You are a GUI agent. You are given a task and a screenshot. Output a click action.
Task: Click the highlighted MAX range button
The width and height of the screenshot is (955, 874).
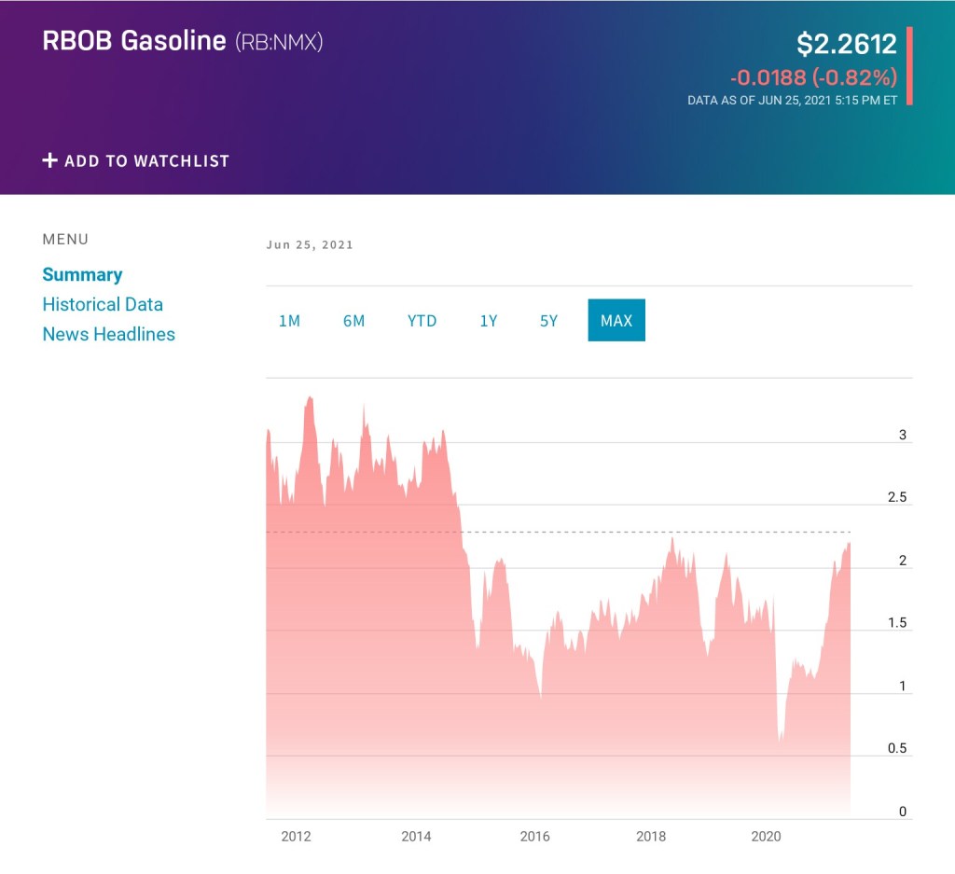coord(616,321)
